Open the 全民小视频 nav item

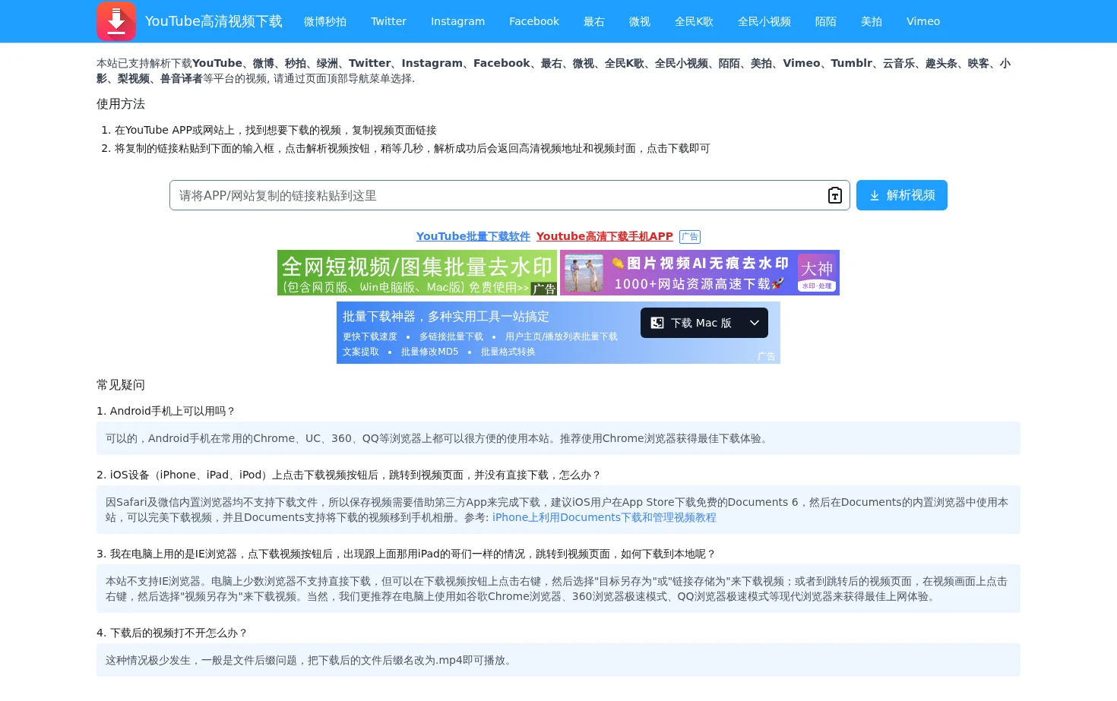(x=764, y=21)
